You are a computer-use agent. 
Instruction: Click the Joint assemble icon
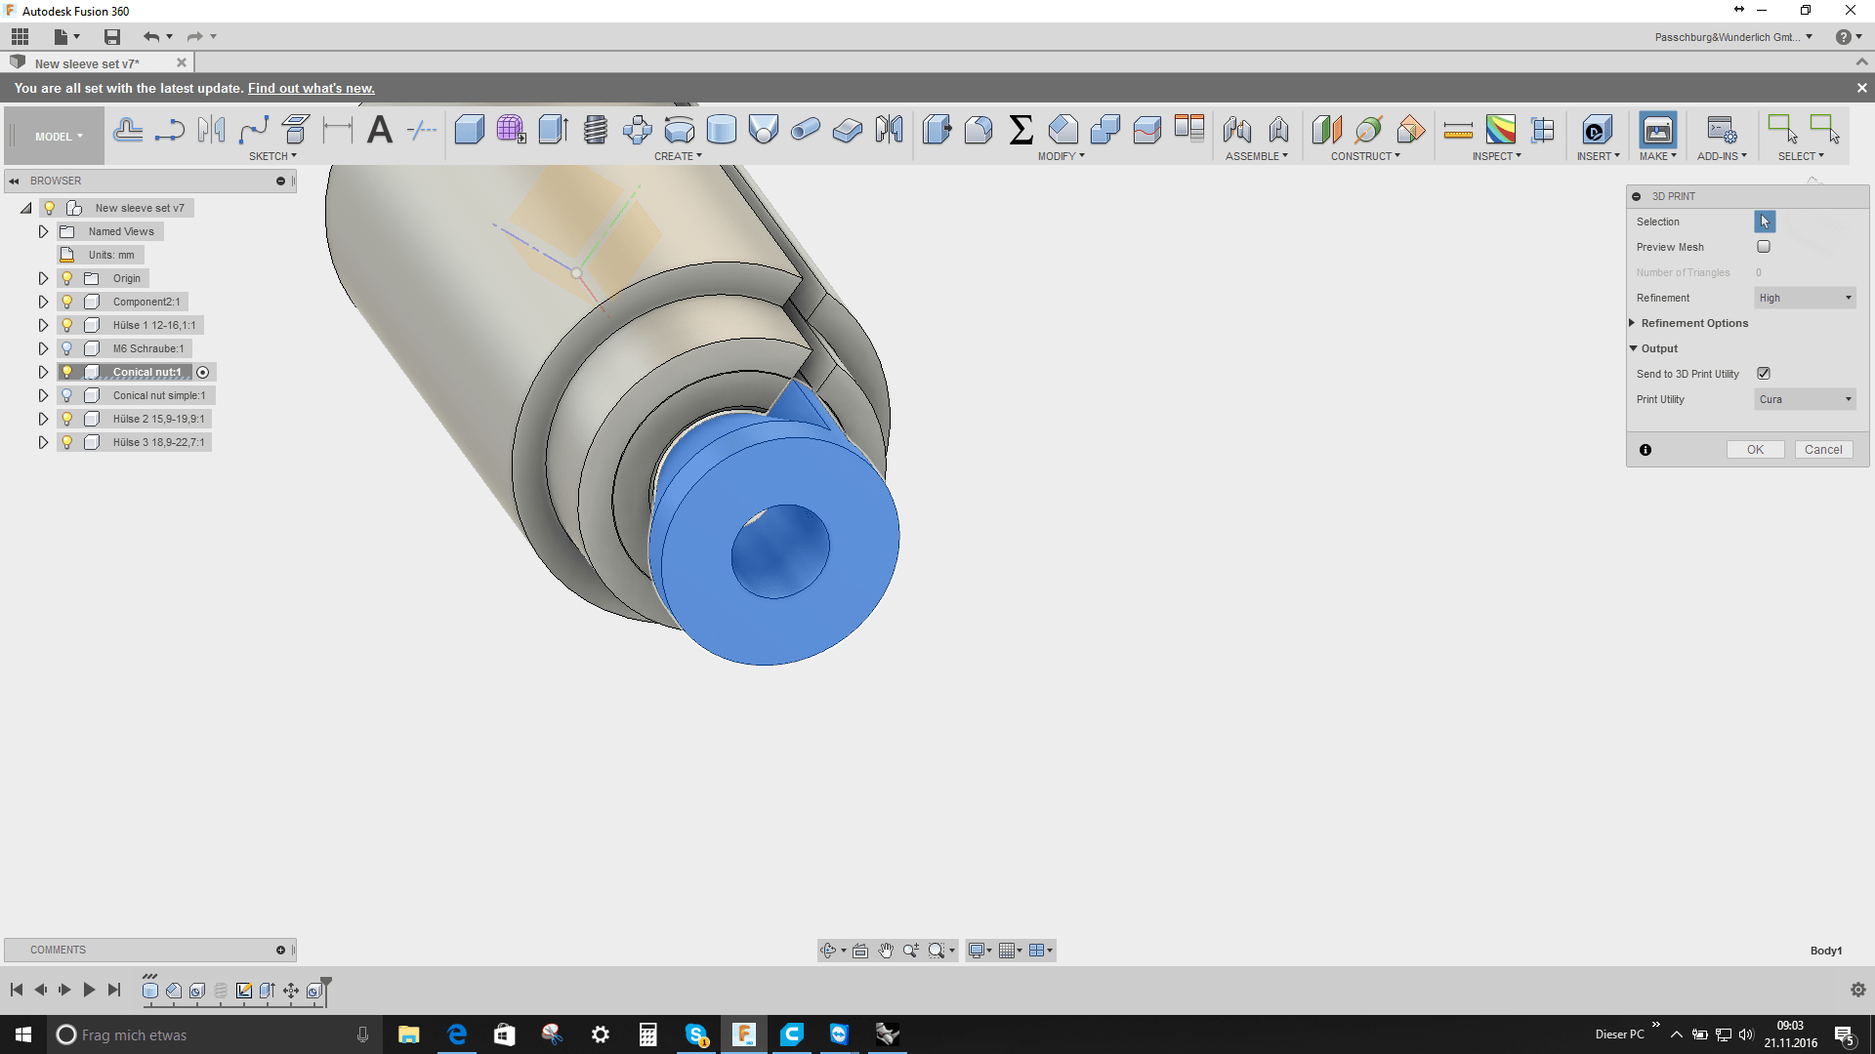coord(1236,130)
